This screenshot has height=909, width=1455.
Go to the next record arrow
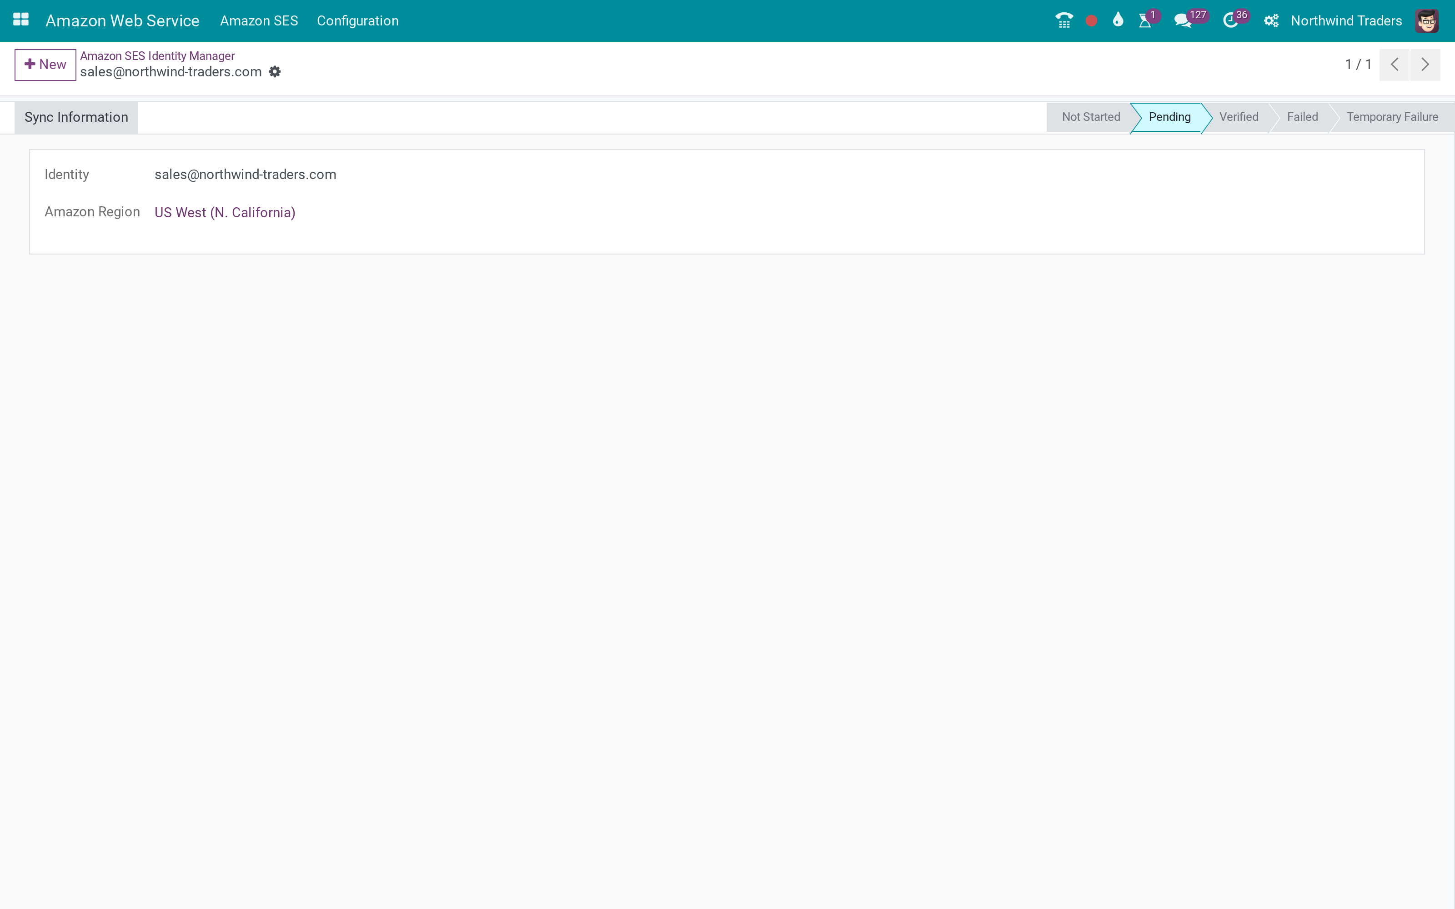tap(1425, 65)
